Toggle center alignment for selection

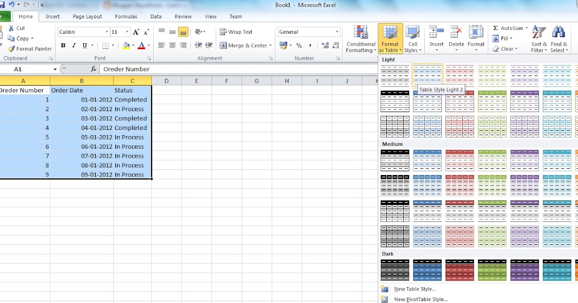(x=172, y=45)
